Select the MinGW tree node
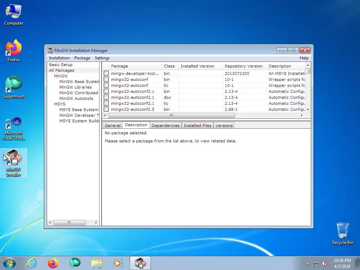This screenshot has width=360, height=270. click(x=61, y=76)
